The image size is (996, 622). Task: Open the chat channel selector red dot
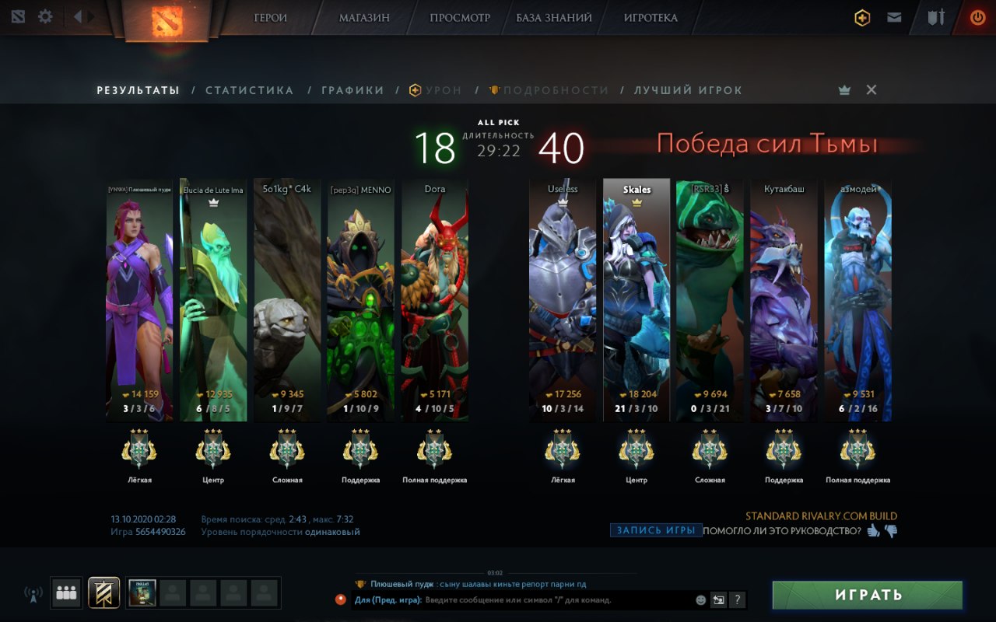tap(340, 599)
